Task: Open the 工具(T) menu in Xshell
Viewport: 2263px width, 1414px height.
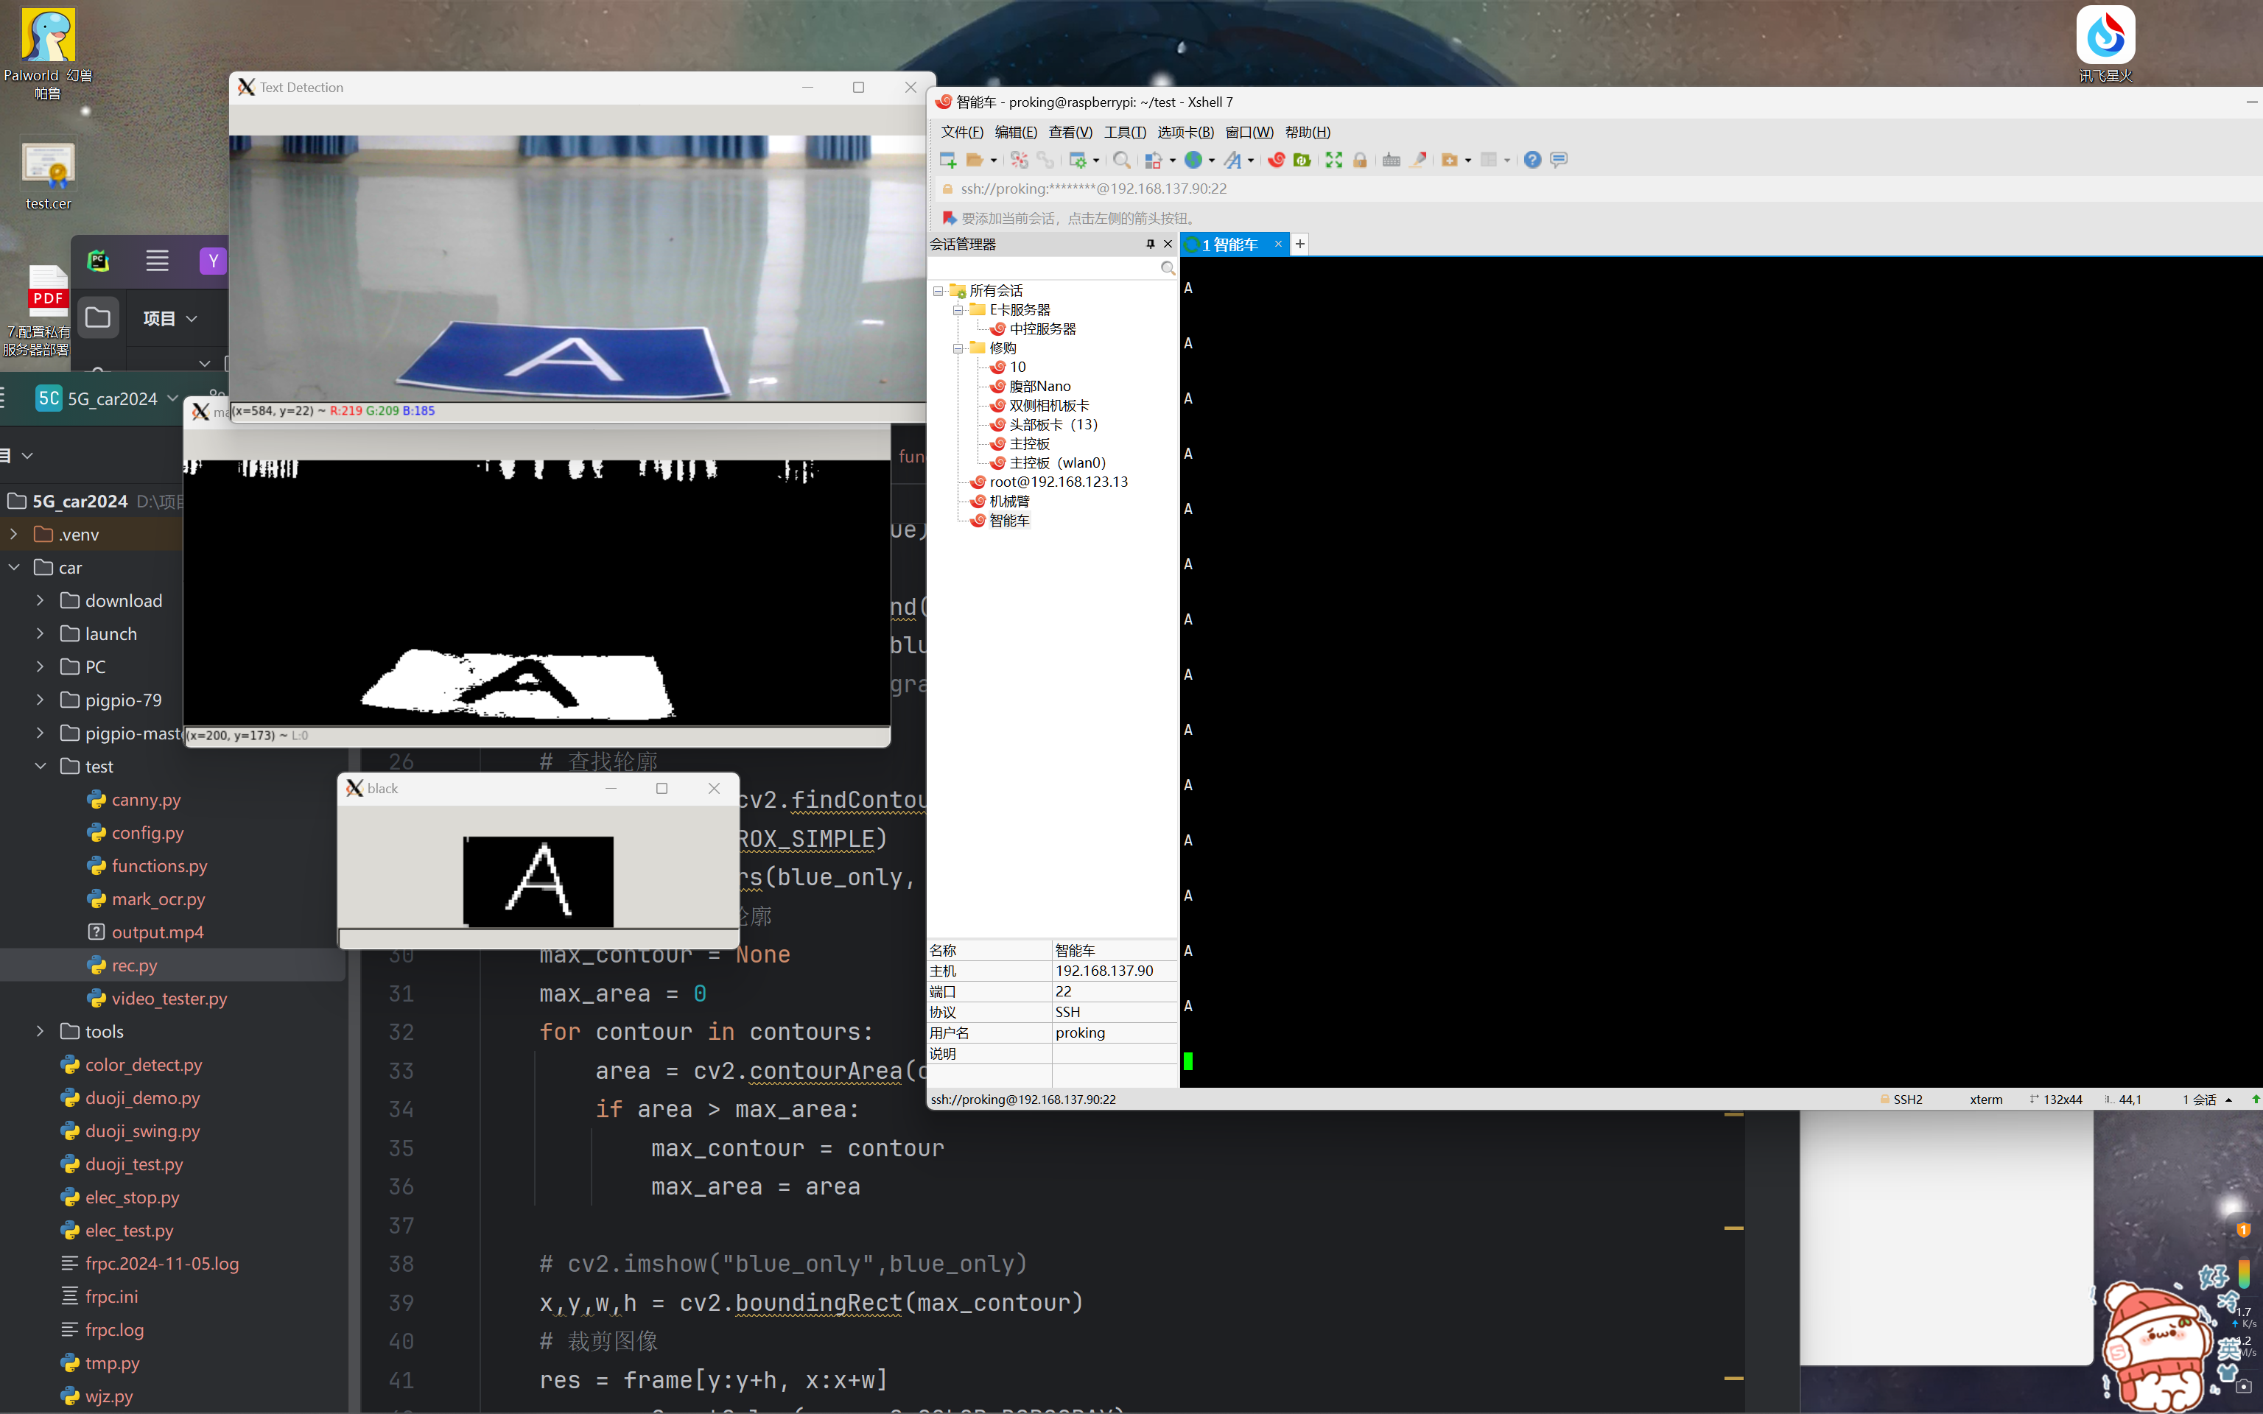Action: click(1124, 132)
